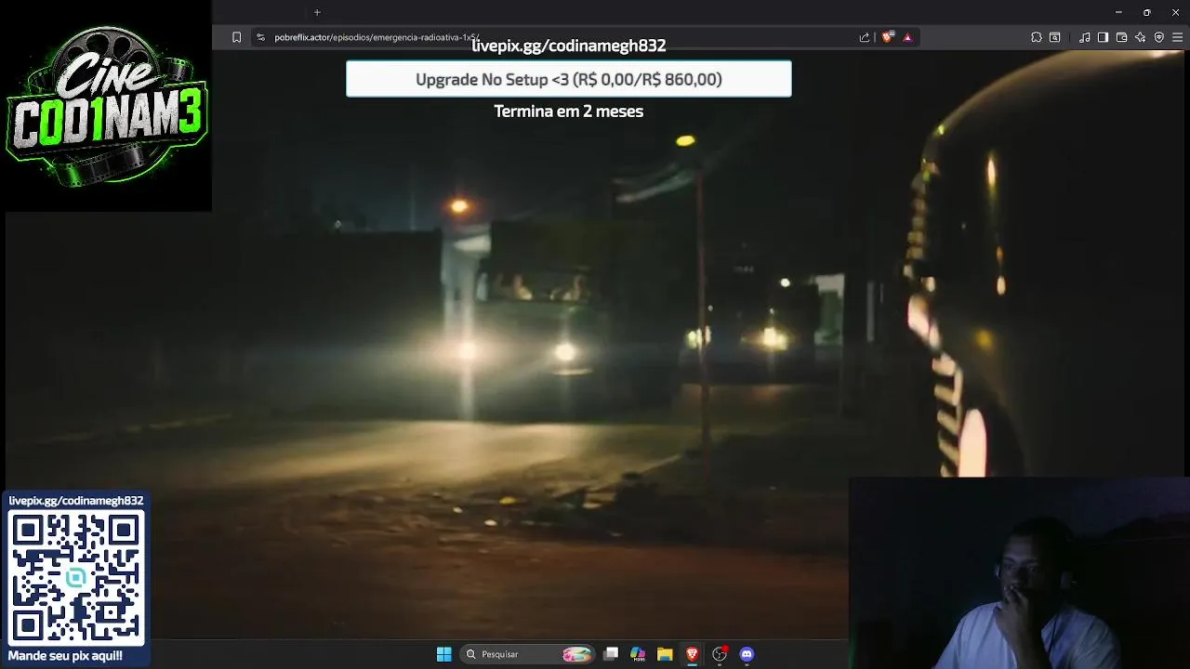The width and height of the screenshot is (1190, 669).
Task: Open the Brave VPN shield icon
Action: (x=1159, y=37)
